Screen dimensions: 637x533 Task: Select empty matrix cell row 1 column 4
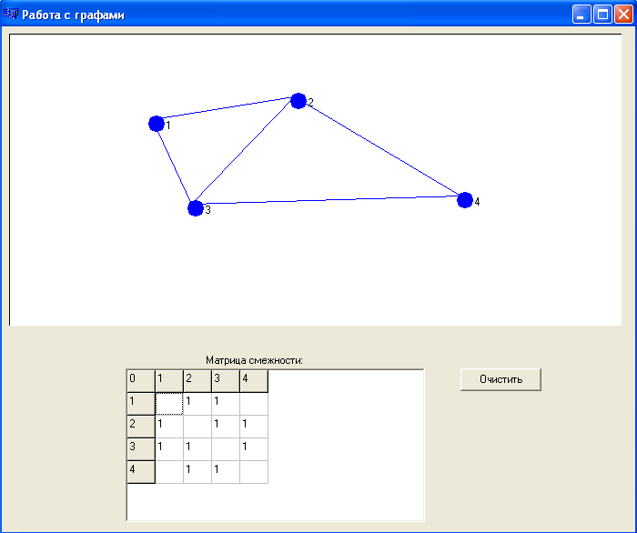pyautogui.click(x=254, y=404)
